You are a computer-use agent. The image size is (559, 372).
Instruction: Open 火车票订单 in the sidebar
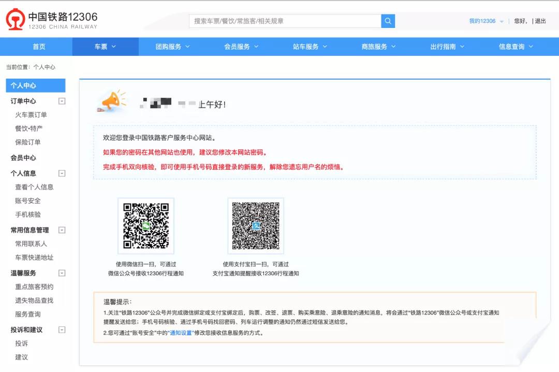coord(31,115)
